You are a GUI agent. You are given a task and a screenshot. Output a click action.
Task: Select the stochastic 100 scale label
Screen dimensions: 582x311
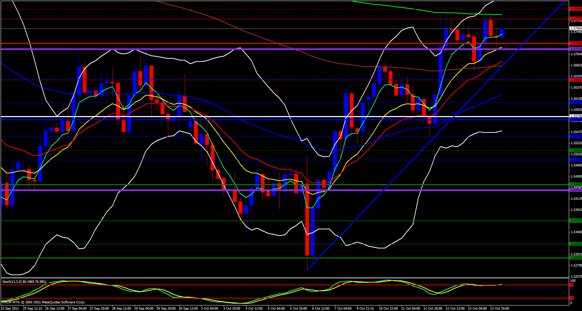(573, 280)
